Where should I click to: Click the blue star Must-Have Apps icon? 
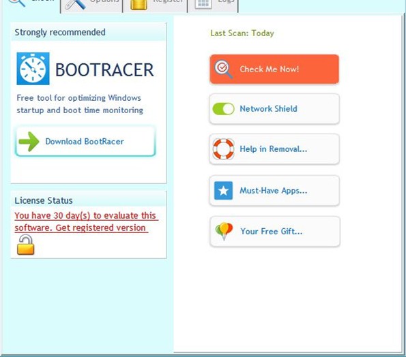(x=223, y=191)
